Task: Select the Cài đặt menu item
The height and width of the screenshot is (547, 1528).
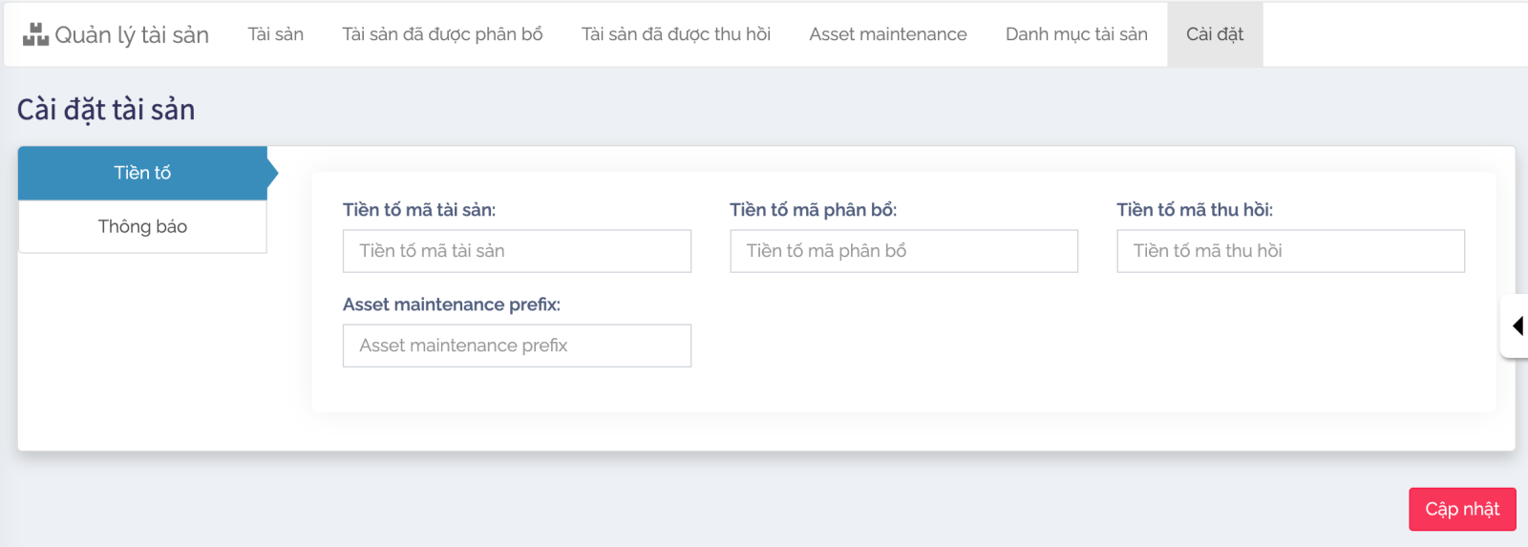Action: [1214, 34]
